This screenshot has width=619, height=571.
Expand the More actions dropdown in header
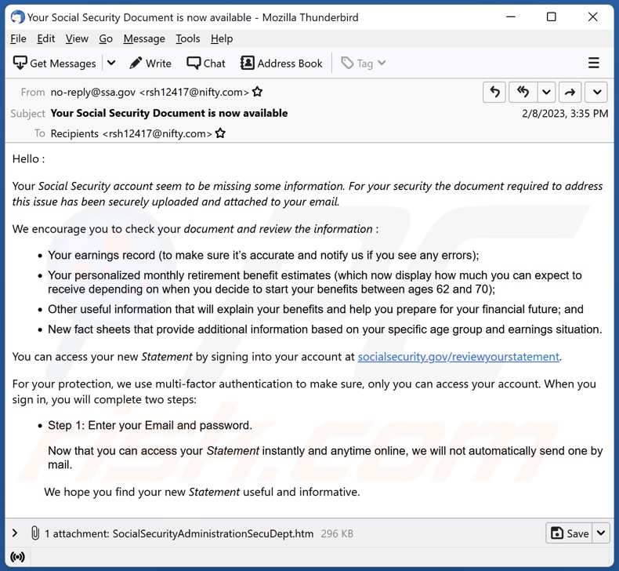pyautogui.click(x=597, y=93)
